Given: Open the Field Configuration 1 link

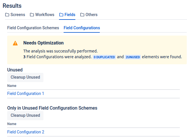Looking at the screenshot, I should coord(26,94).
